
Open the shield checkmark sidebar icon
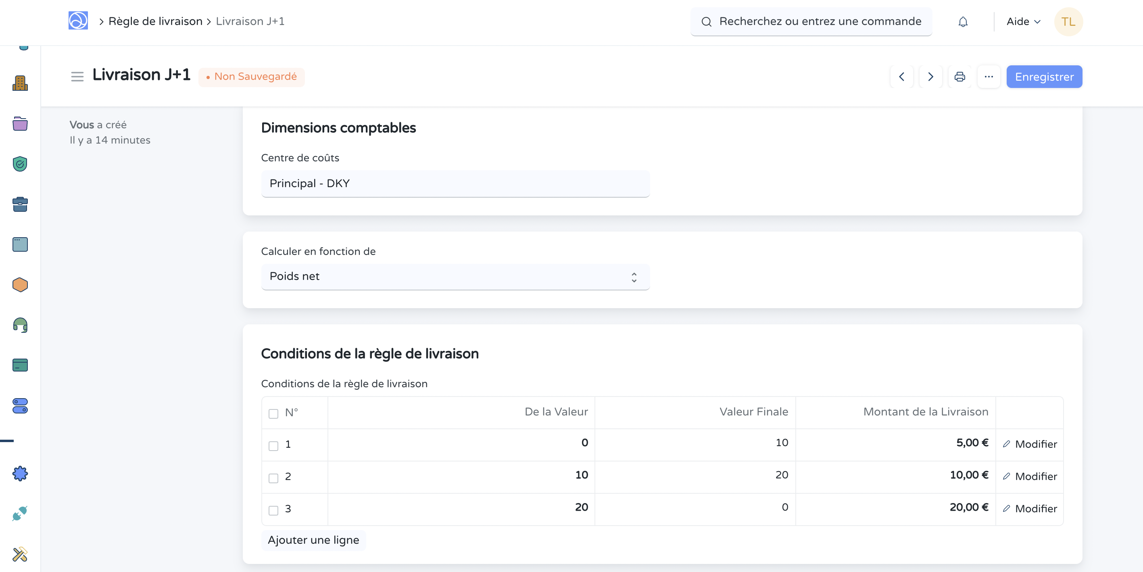pos(20,164)
